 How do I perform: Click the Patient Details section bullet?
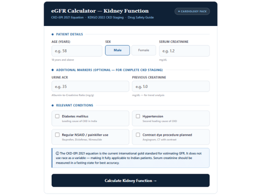[x=52, y=34]
